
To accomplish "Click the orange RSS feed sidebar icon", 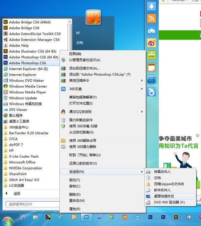I will pos(151,18).
